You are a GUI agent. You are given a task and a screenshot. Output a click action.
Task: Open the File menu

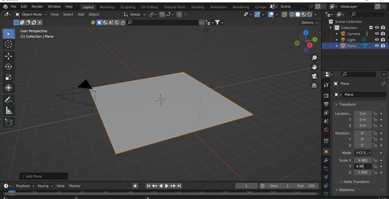(13, 6)
